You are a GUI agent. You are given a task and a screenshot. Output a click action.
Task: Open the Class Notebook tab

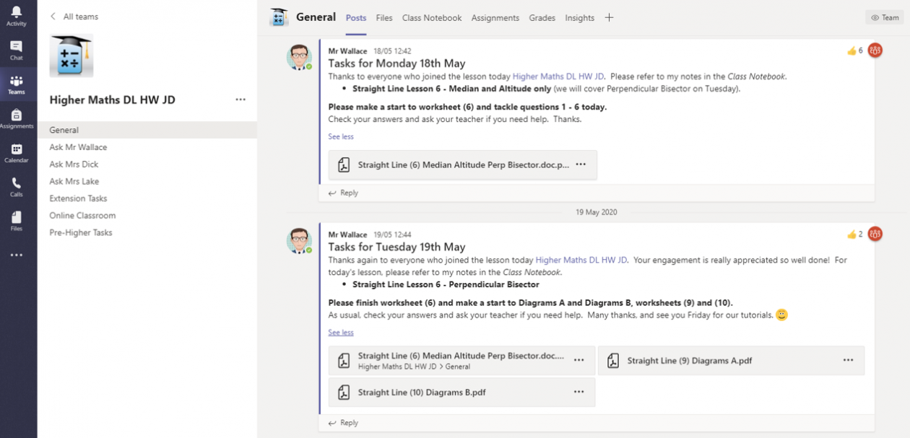(432, 18)
